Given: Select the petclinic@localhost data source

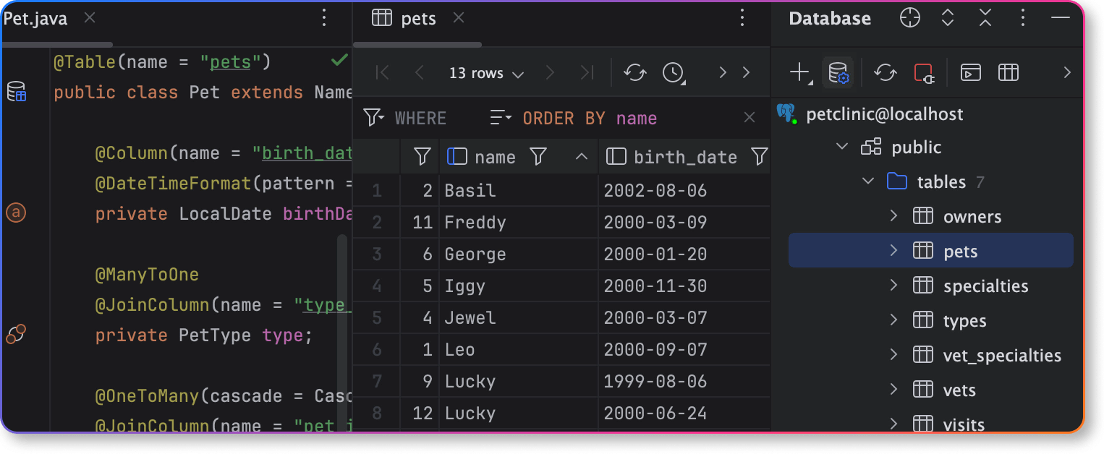Looking at the screenshot, I should [x=883, y=114].
